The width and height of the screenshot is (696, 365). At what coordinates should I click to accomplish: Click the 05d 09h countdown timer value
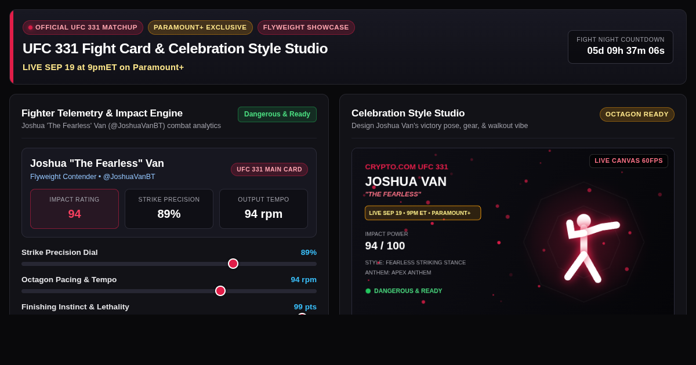626,51
